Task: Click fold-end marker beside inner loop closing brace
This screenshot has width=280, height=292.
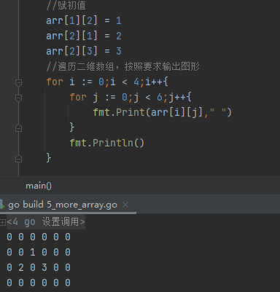Action: (x=18, y=128)
